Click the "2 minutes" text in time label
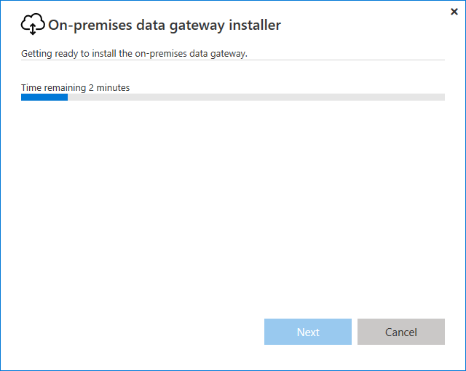The width and height of the screenshot is (466, 371). point(109,87)
